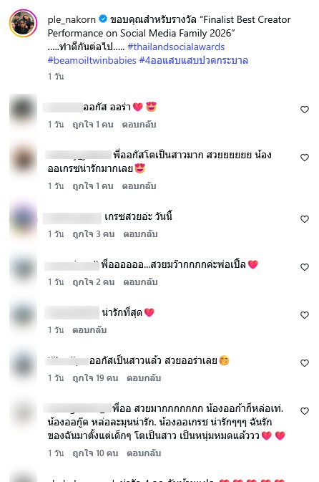Open the ple_nakorn username link
The height and width of the screenshot is (482, 319).
(x=72, y=19)
